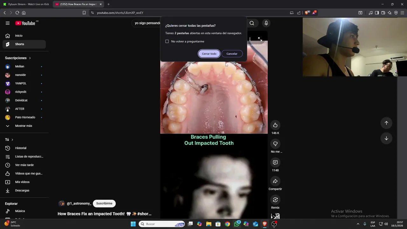This screenshot has width=407, height=229.
Task: Open the Brave Rewards triangle icon
Action: tap(314, 13)
